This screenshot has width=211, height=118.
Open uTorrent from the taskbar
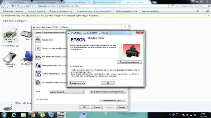click(42, 115)
